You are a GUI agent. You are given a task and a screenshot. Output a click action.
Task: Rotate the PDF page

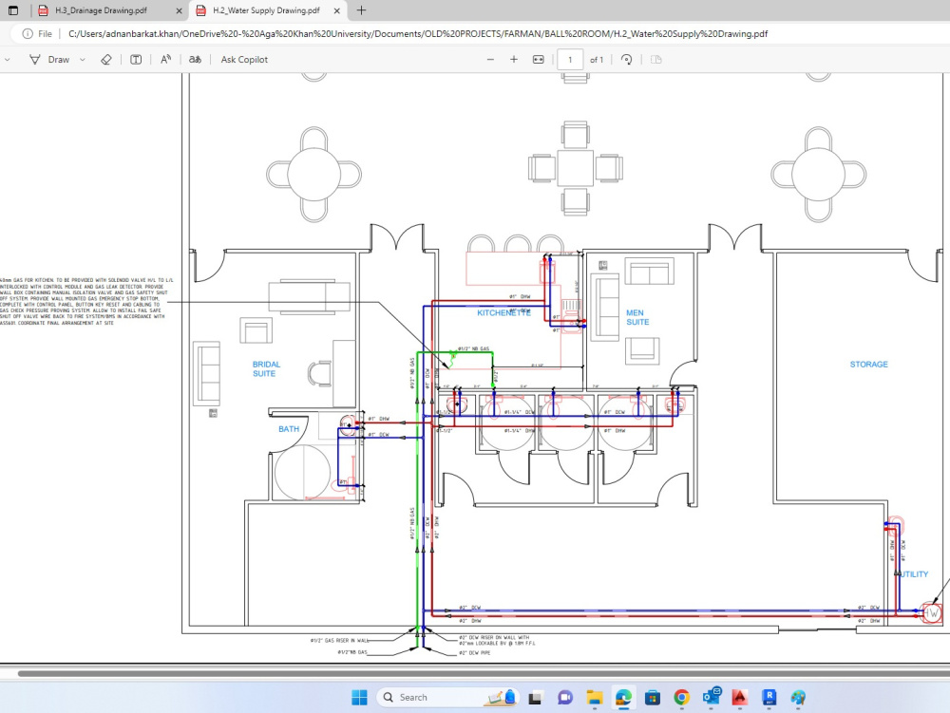[x=627, y=59]
